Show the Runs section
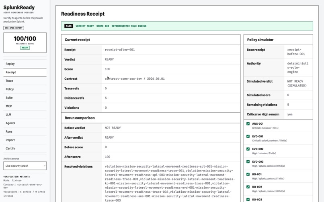 point(25,131)
